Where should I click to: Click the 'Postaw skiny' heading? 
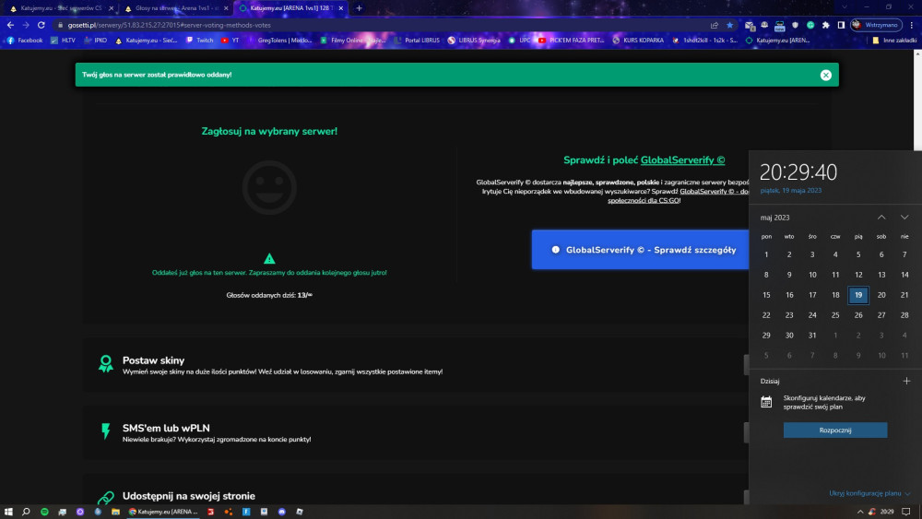coord(153,360)
